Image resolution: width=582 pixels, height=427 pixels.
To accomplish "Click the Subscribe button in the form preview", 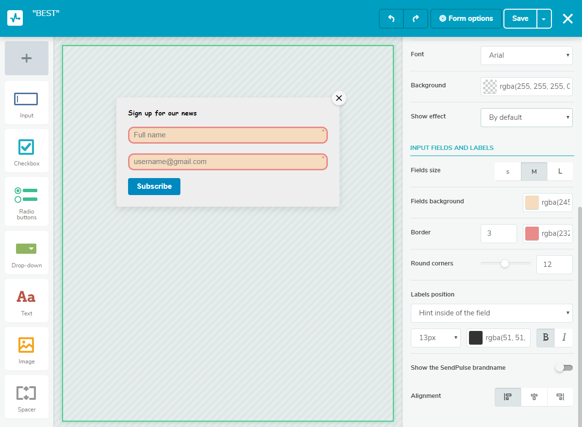I will pyautogui.click(x=154, y=186).
